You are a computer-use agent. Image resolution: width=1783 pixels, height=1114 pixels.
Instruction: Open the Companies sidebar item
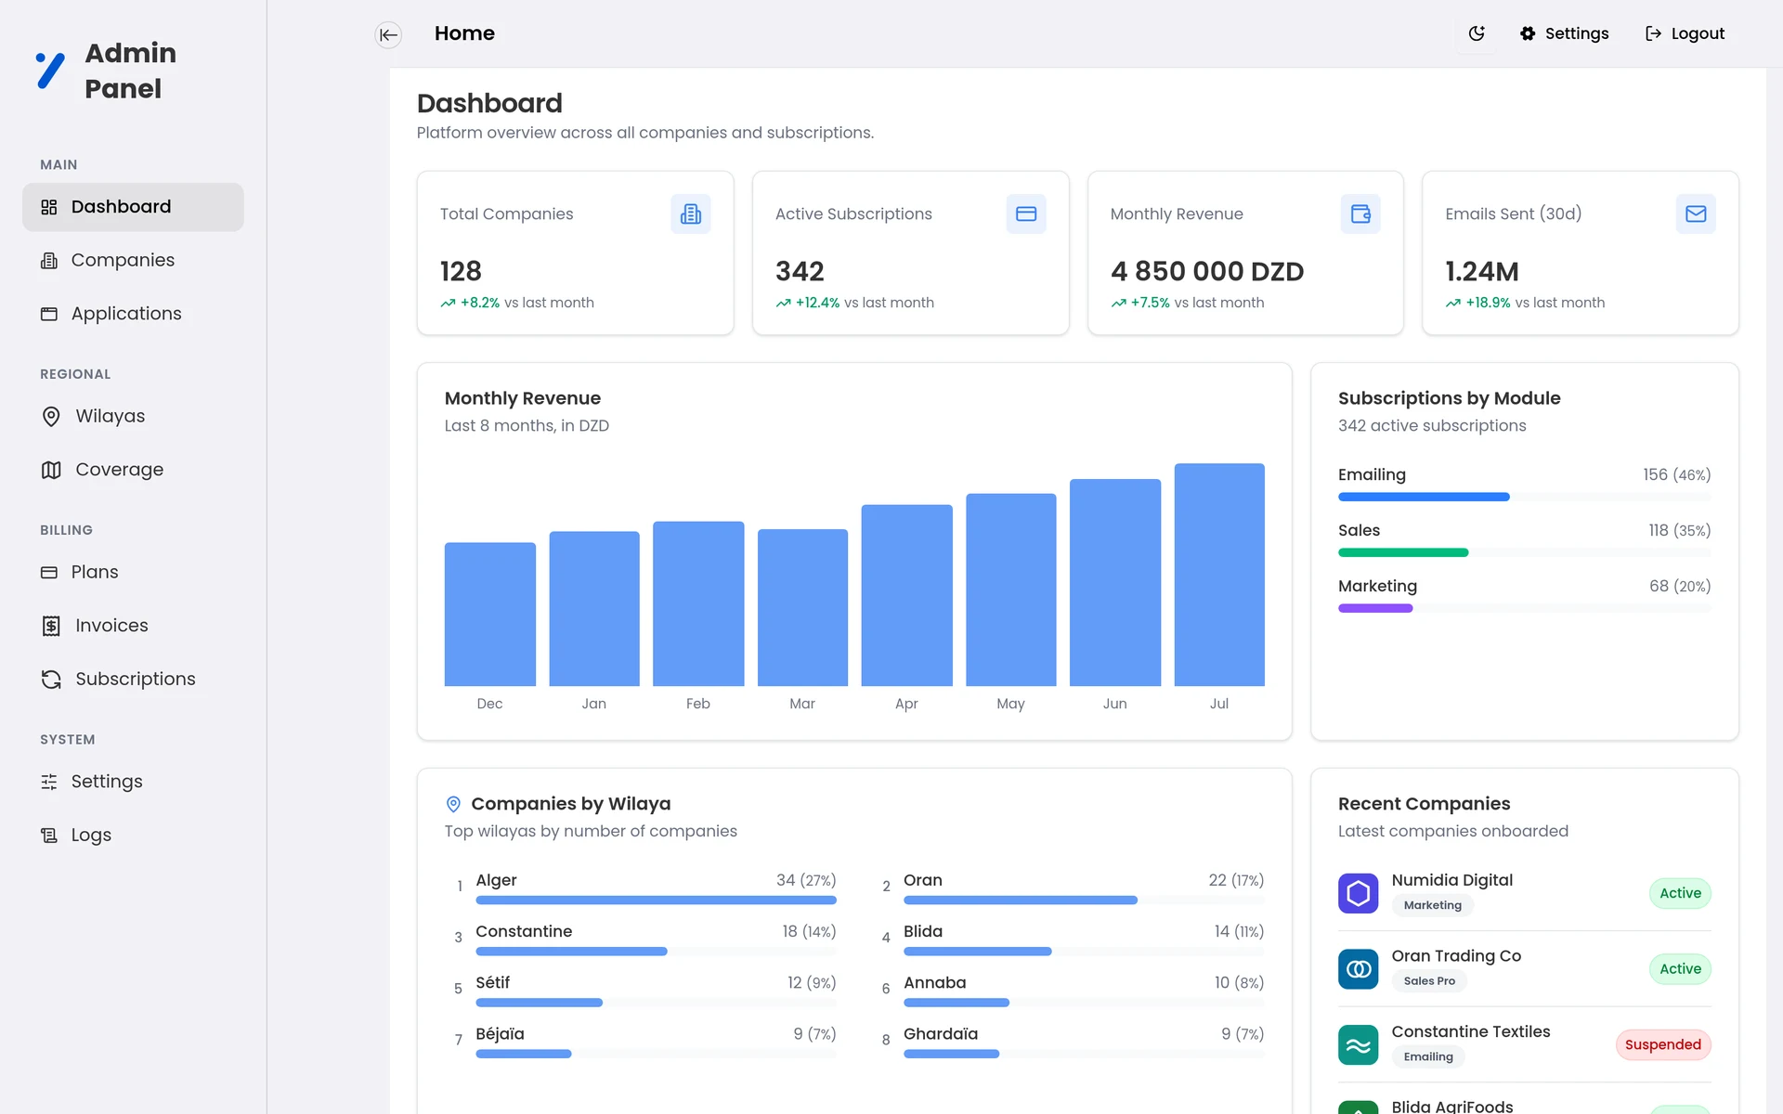tap(133, 260)
